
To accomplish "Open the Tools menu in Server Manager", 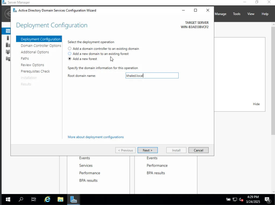I will point(237,14).
